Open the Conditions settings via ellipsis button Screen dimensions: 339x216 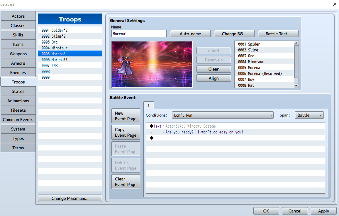click(x=270, y=115)
